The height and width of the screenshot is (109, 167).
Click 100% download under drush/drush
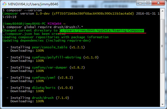pos(40,101)
